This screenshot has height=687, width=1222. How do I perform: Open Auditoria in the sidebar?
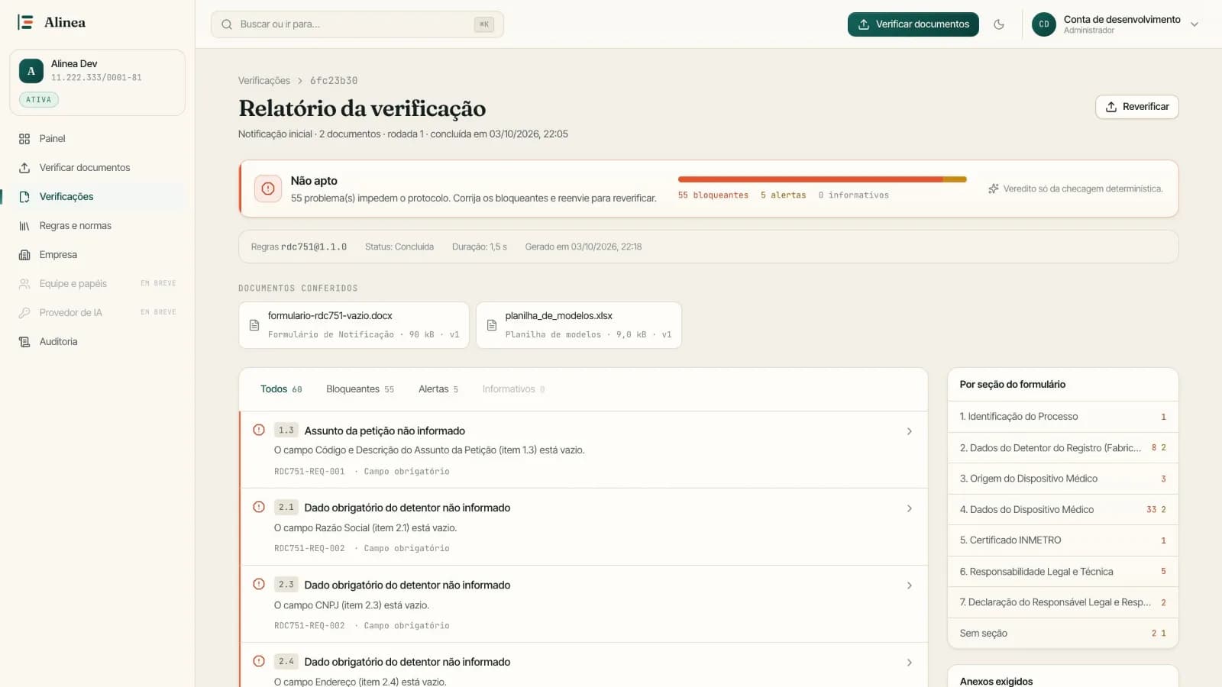point(98,342)
